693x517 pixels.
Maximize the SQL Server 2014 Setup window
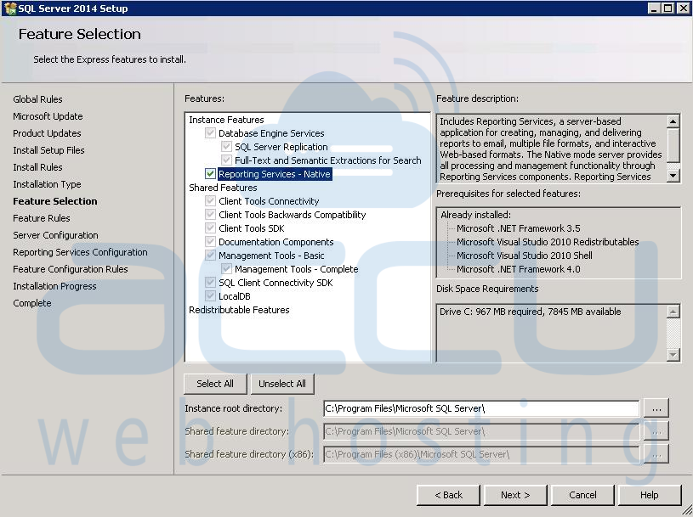668,8
